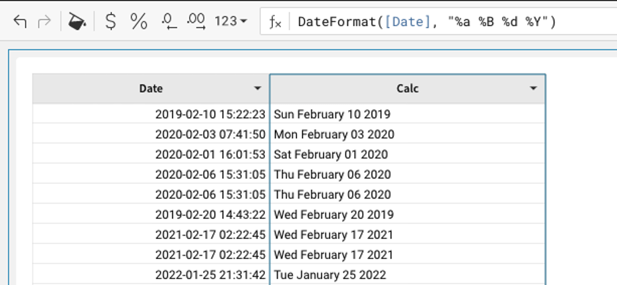The height and width of the screenshot is (285, 617).
Task: Open the paint bucket format tool
Action: (77, 22)
